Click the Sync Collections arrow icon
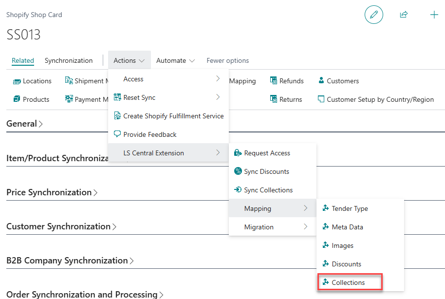This screenshot has width=445, height=299. pos(238,190)
